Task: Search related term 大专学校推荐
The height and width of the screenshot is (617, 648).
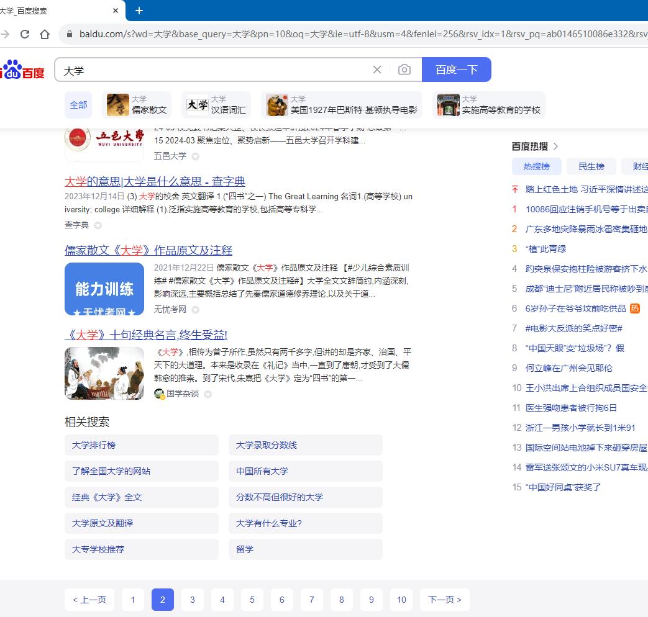Action: coord(141,549)
